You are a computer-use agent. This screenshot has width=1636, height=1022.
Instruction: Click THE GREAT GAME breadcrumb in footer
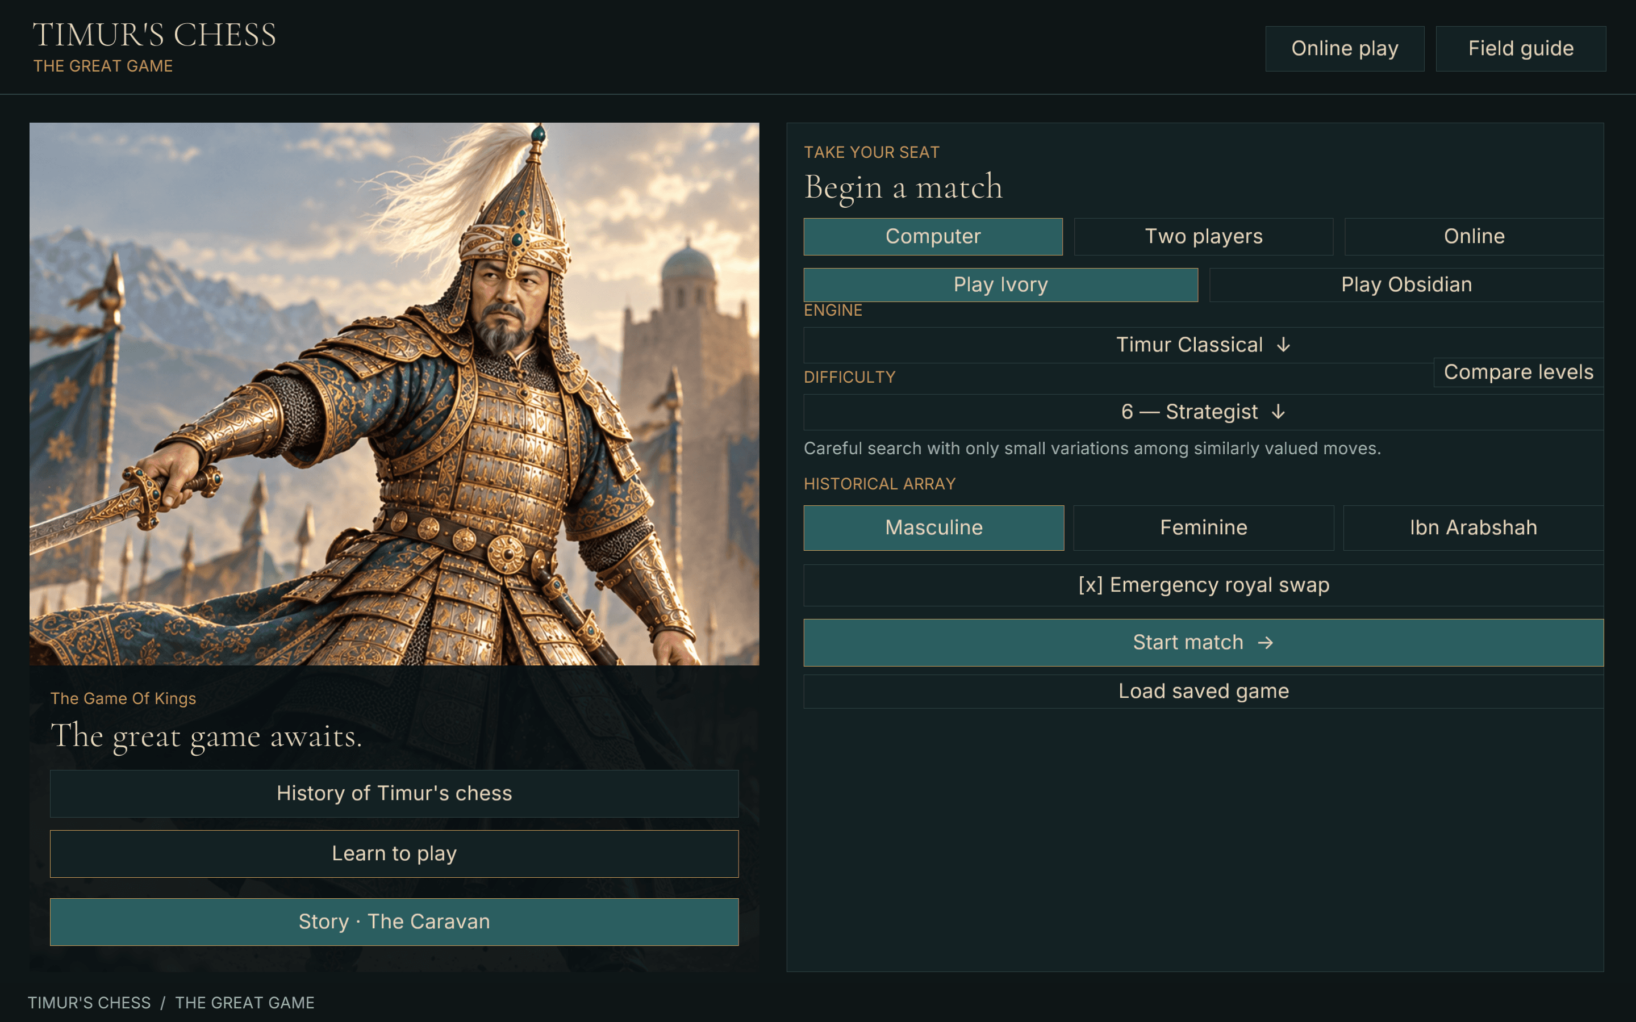pyautogui.click(x=245, y=1002)
